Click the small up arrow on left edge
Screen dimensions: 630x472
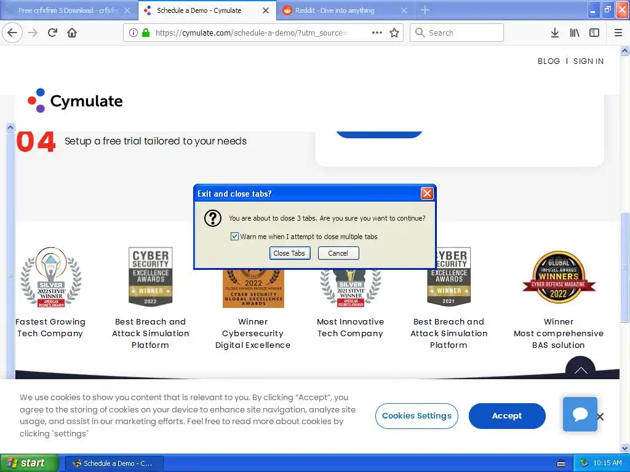point(10,128)
